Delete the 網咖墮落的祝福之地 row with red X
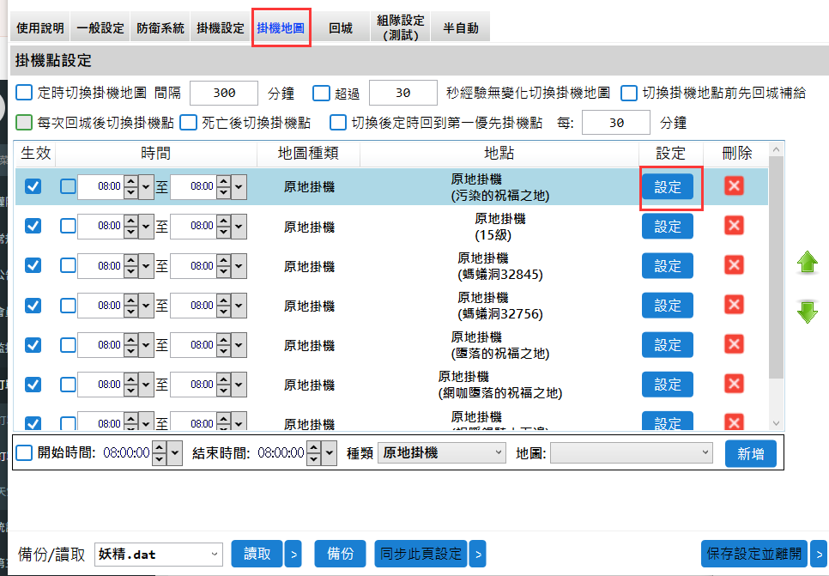 (x=734, y=385)
